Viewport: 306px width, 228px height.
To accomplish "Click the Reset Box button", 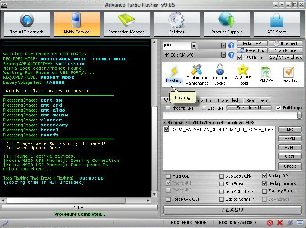I will tap(252, 50).
